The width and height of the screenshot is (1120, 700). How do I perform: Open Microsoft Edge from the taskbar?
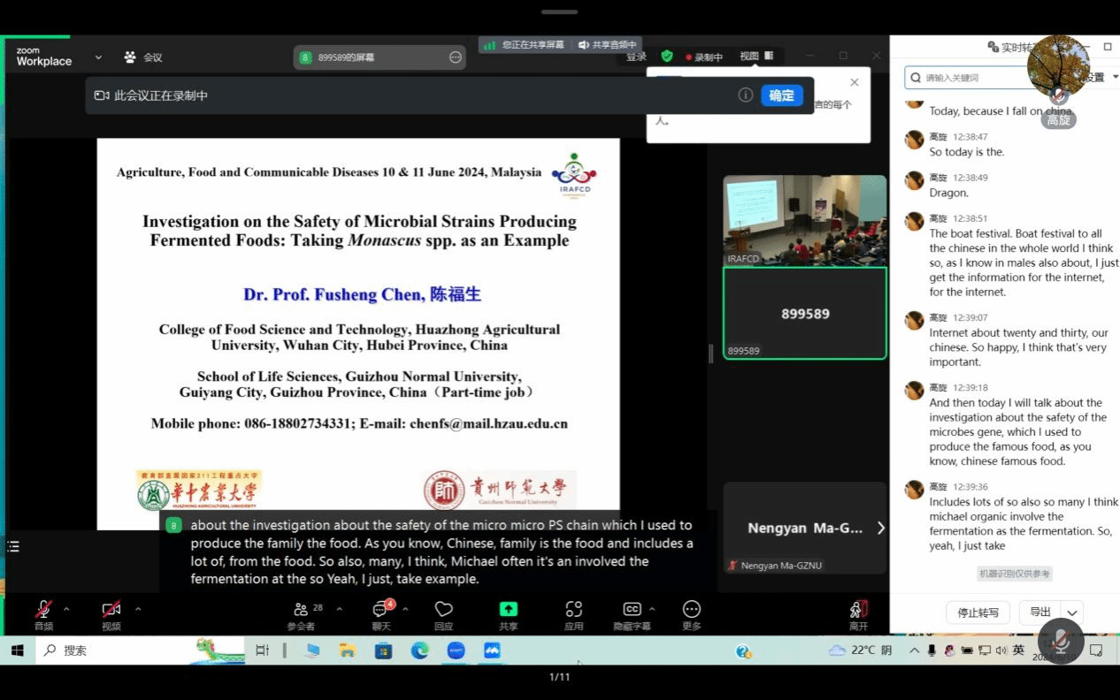coord(419,651)
